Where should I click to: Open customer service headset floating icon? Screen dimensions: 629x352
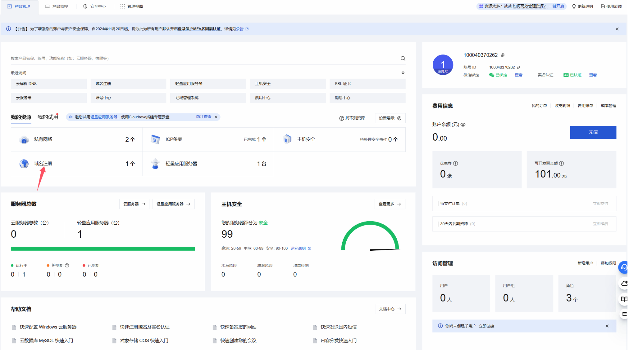624,268
